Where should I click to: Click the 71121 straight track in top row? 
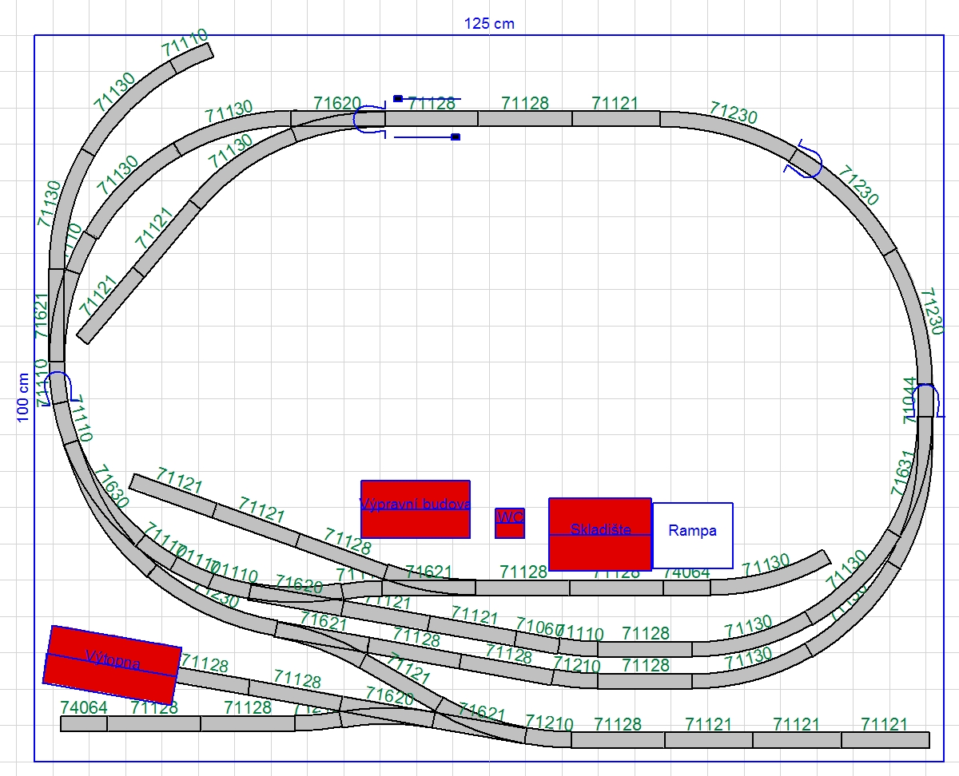pos(615,119)
